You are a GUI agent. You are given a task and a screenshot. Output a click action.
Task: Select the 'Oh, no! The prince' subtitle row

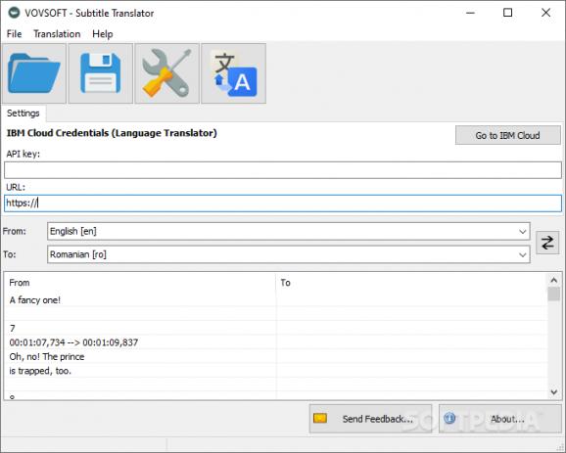pyautogui.click(x=140, y=357)
